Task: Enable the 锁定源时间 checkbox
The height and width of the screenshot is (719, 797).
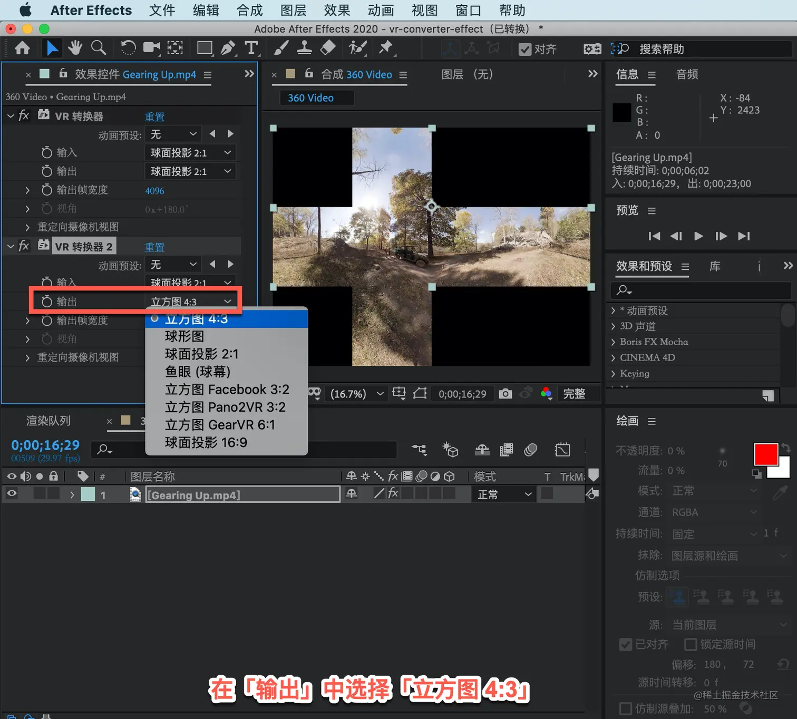Action: click(x=691, y=644)
